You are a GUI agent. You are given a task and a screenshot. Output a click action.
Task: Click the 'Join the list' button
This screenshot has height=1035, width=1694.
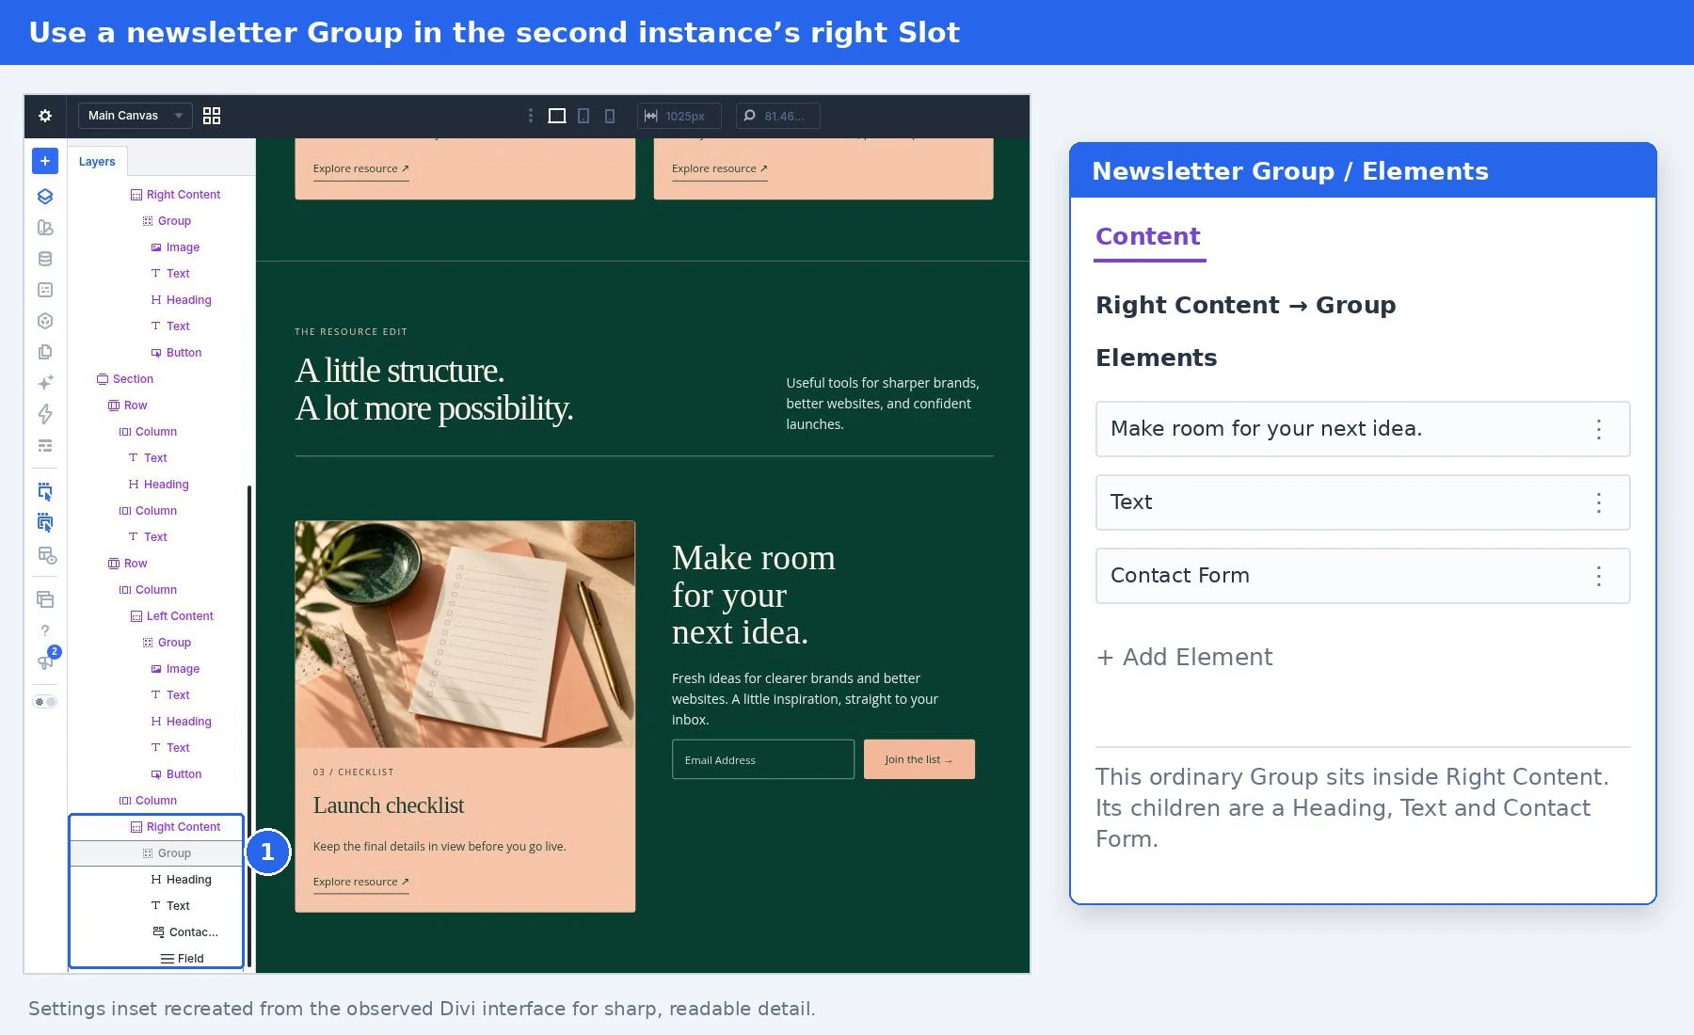click(919, 759)
